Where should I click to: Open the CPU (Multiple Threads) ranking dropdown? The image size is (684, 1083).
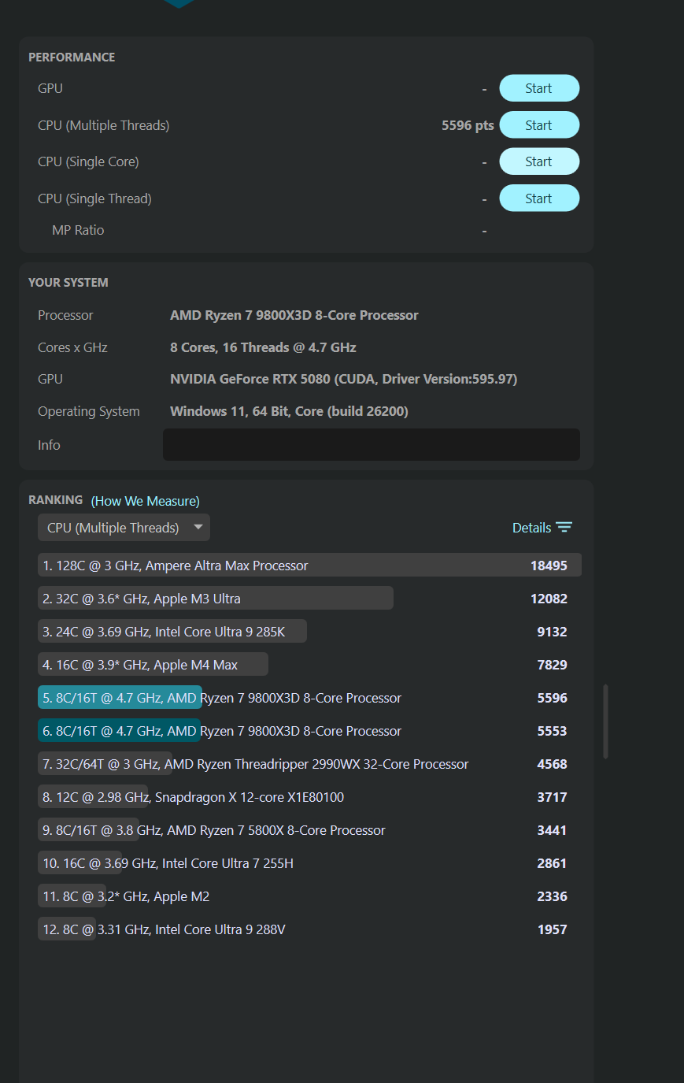coord(113,528)
